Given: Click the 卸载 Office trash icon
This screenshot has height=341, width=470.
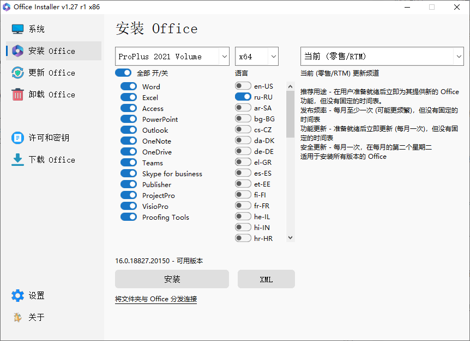Looking at the screenshot, I should (19, 94).
